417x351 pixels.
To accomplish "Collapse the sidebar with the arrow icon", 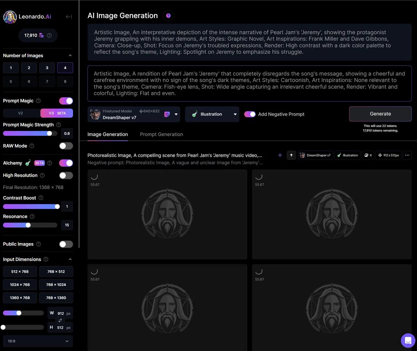I will pos(69,17).
